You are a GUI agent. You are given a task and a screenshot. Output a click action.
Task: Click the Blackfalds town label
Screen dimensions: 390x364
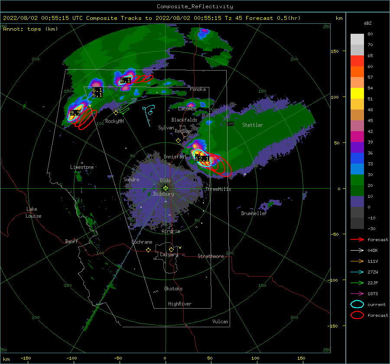[184, 120]
